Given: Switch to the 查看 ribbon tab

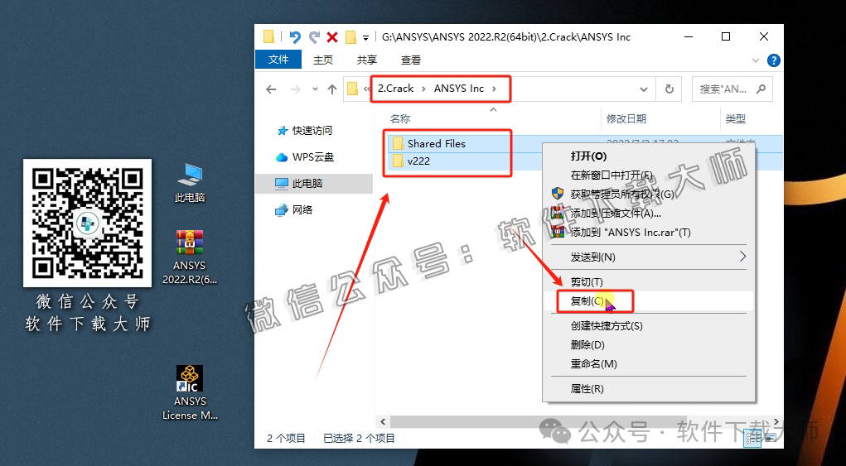Looking at the screenshot, I should point(411,60).
